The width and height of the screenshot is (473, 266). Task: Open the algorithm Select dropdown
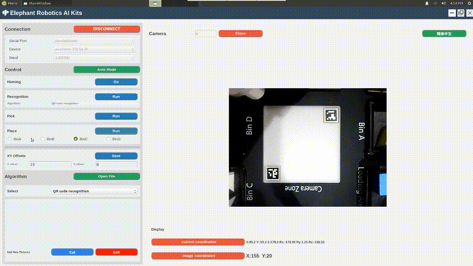94,191
